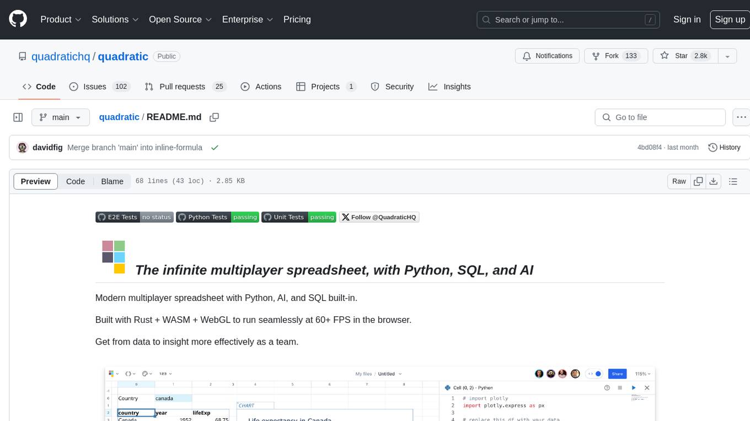Click the Unit Tests passing badge

[299, 217]
